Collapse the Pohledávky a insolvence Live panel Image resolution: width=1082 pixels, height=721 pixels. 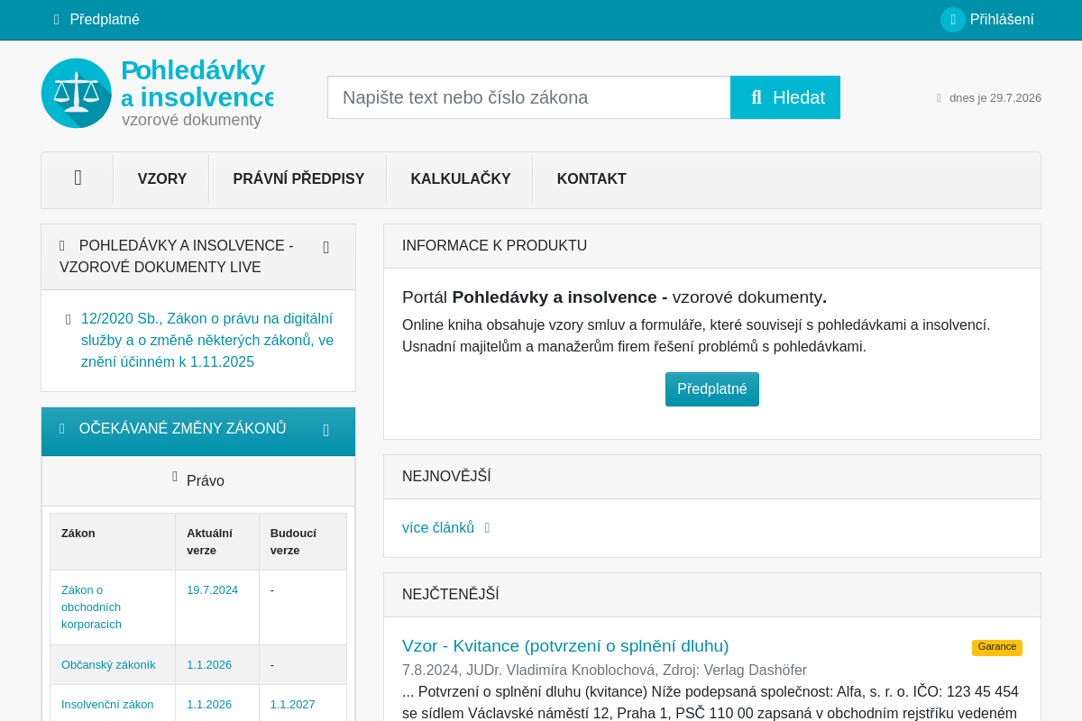(x=326, y=247)
